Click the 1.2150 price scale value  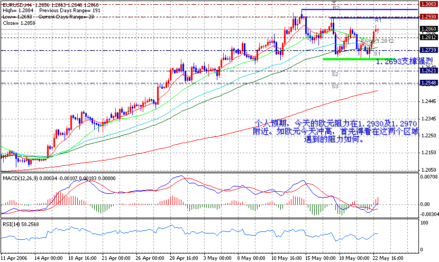[428, 153]
